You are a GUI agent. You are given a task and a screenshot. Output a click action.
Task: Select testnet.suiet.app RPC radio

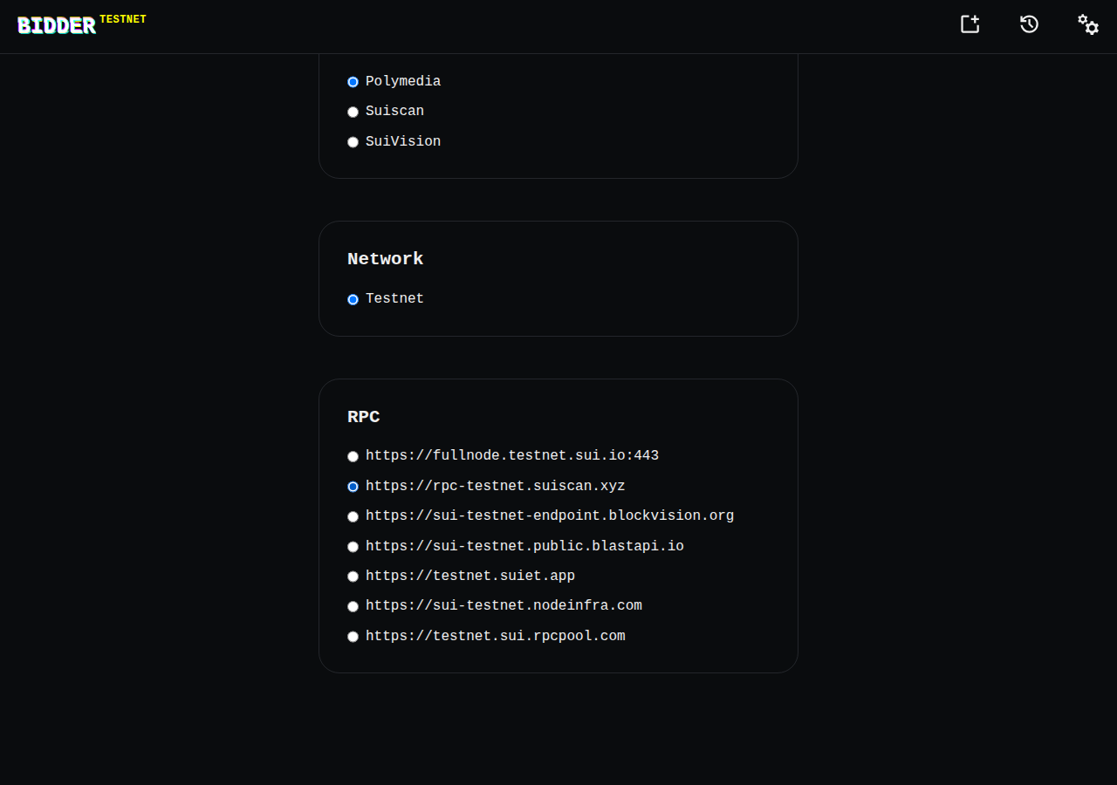(x=353, y=577)
